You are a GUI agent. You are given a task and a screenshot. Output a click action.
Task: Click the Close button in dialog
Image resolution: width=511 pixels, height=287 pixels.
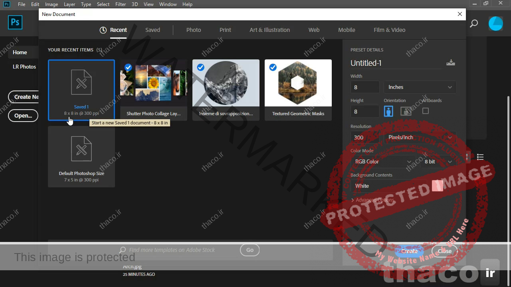[x=444, y=251]
